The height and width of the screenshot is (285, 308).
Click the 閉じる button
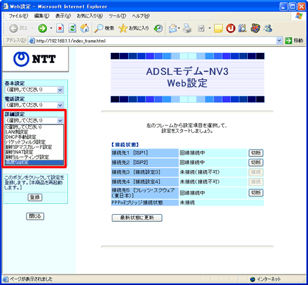(x=35, y=216)
